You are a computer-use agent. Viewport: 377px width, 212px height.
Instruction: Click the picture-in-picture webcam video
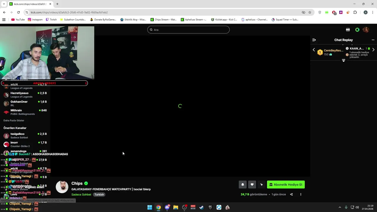(47, 53)
